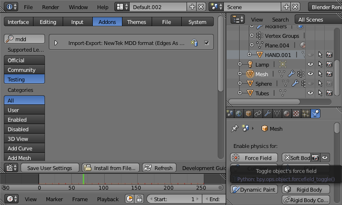Viewport: 342px width, 205px height.
Task: Switch to the Interface preferences tab
Action: coord(18,22)
